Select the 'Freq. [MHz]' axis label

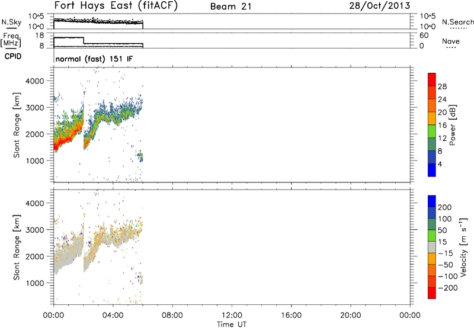11,40
